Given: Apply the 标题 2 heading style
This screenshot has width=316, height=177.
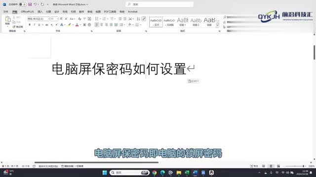Looking at the screenshot, I should 196,22.
